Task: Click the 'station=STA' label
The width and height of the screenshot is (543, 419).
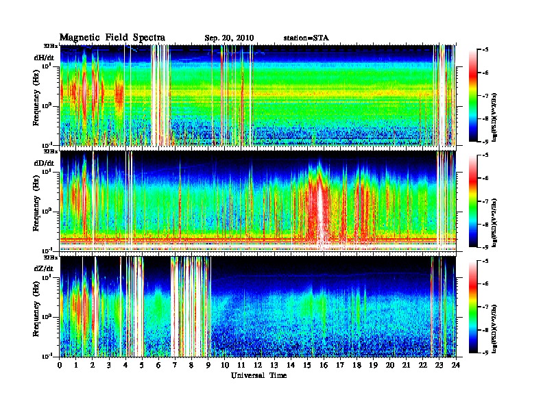Action: tap(306, 38)
